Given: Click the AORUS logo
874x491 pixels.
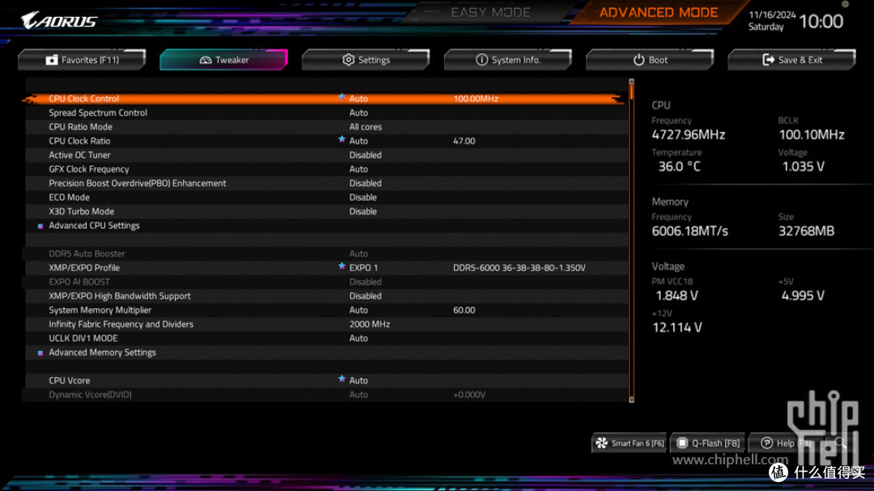Looking at the screenshot, I should (x=59, y=20).
